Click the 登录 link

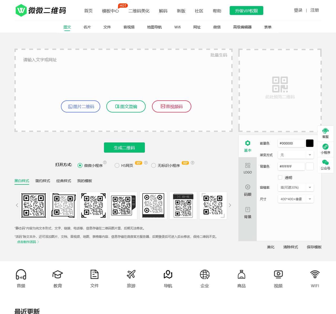298,10
